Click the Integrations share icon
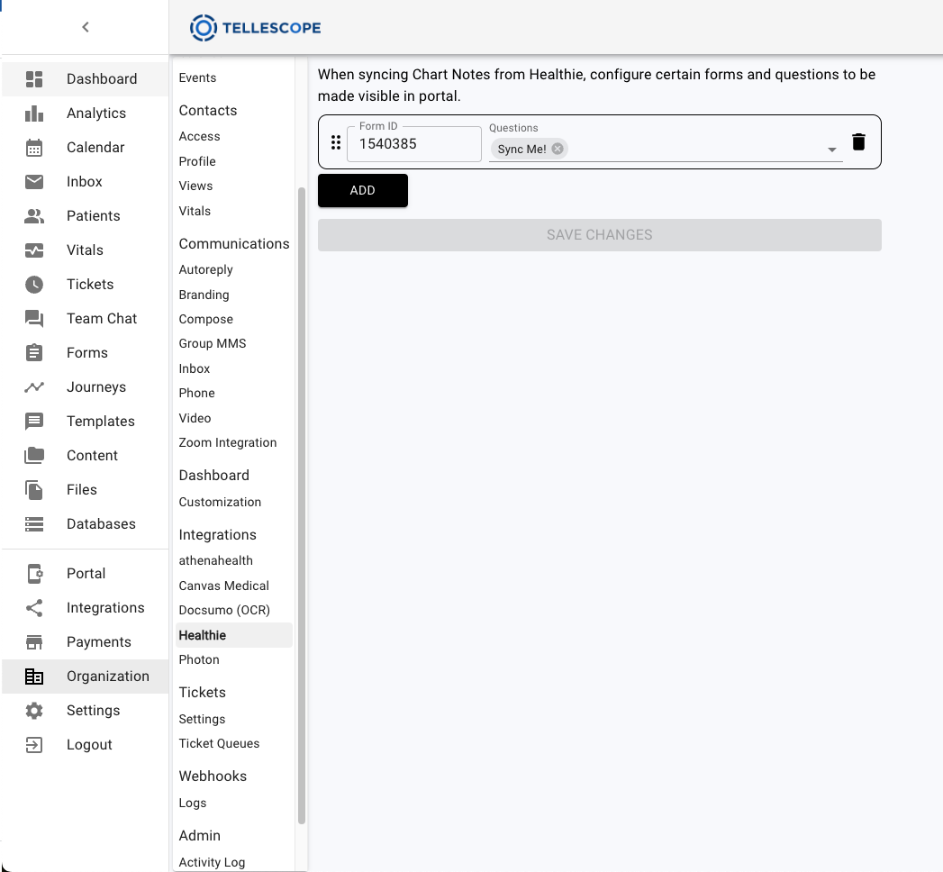943x872 pixels. click(x=34, y=608)
